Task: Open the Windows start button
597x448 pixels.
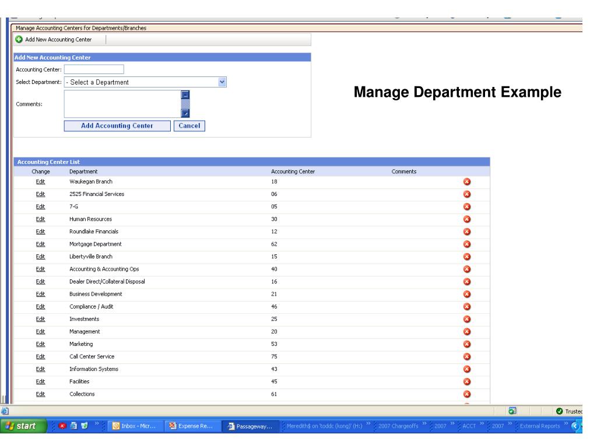Action: click(x=23, y=426)
